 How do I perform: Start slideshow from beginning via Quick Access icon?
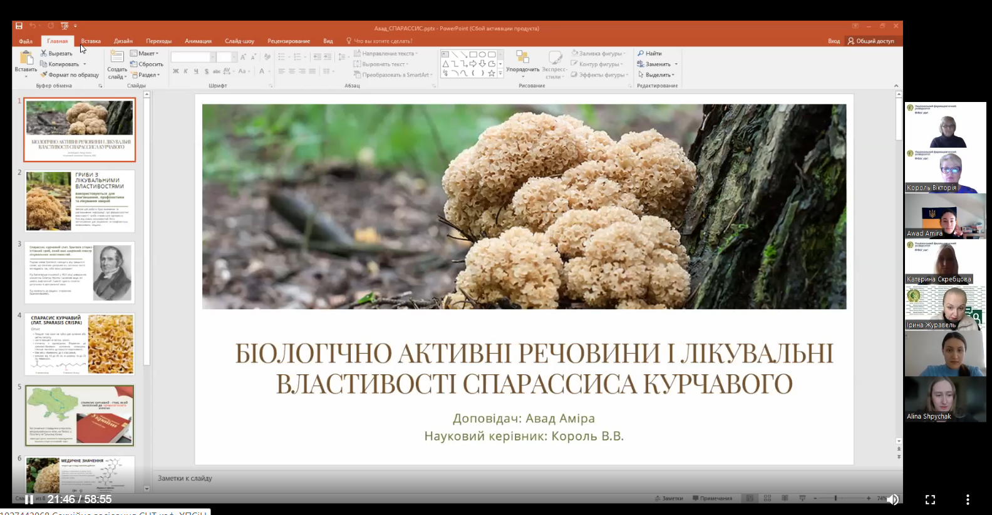click(x=64, y=26)
